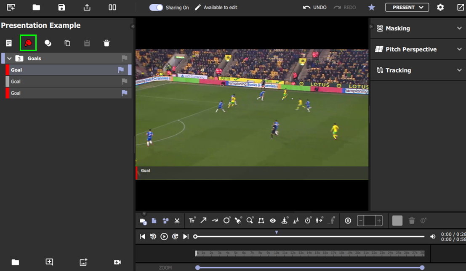The image size is (466, 271).
Task: Open the shapes tool icon
Action: coord(165,221)
